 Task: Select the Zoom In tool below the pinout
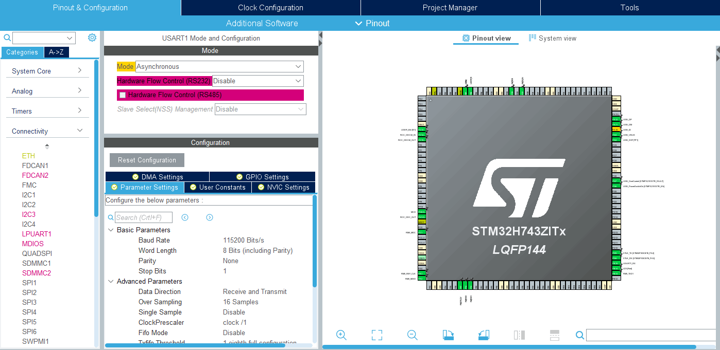pos(341,335)
